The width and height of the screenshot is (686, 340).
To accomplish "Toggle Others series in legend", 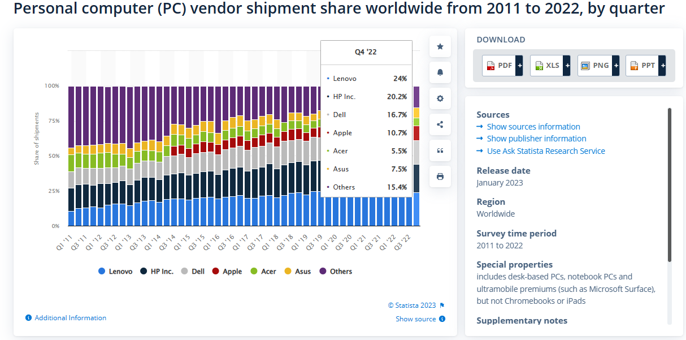I will click(336, 272).
